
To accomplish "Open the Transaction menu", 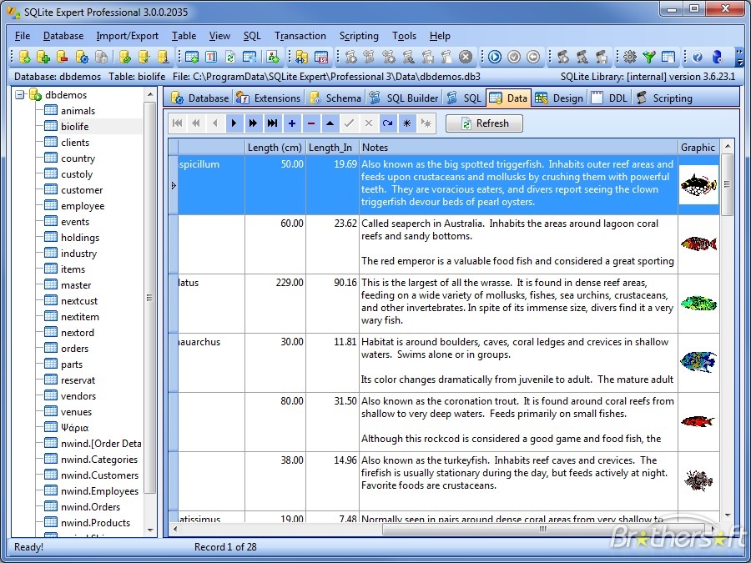I will click(x=300, y=36).
